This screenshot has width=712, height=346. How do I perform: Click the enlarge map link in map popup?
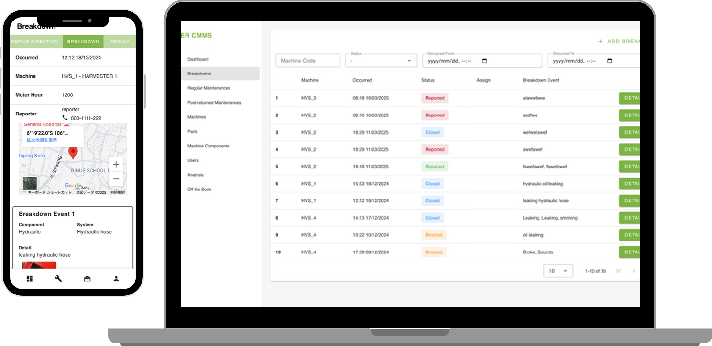point(42,140)
